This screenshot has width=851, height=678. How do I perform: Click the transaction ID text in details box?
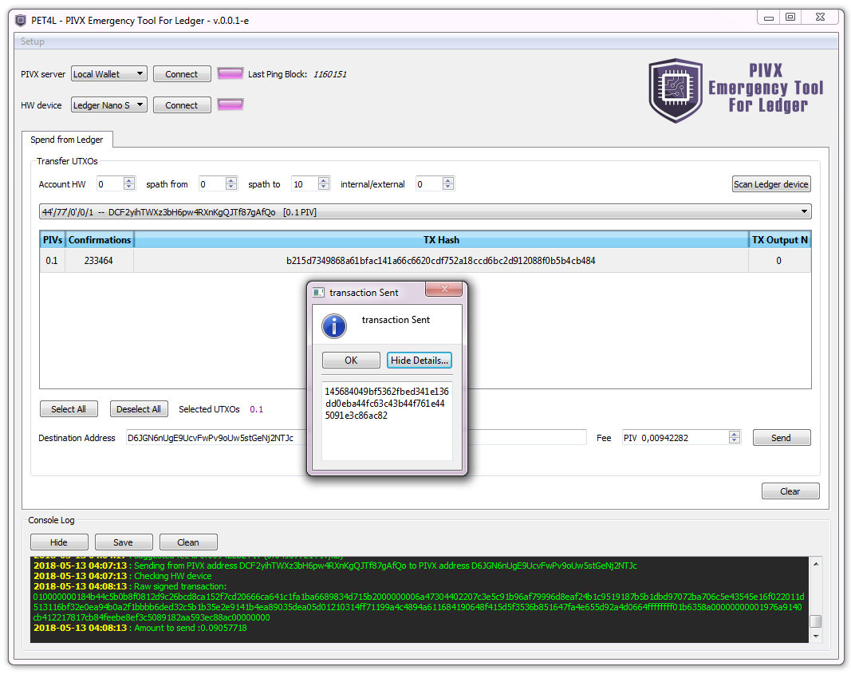pos(387,404)
